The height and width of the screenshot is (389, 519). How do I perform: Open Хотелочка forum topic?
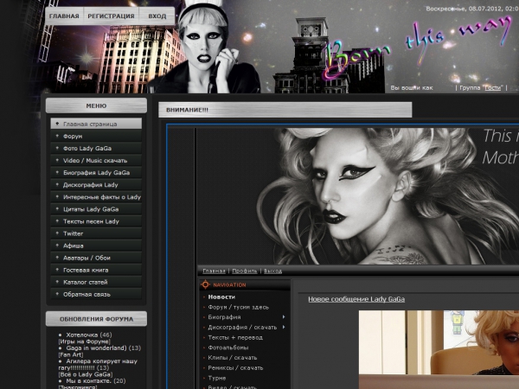click(82, 335)
